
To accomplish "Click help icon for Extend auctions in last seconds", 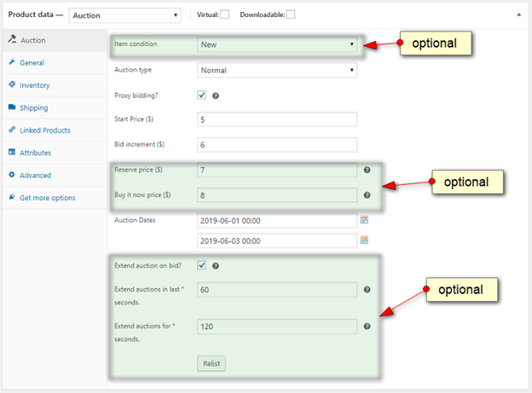I will 367,290.
